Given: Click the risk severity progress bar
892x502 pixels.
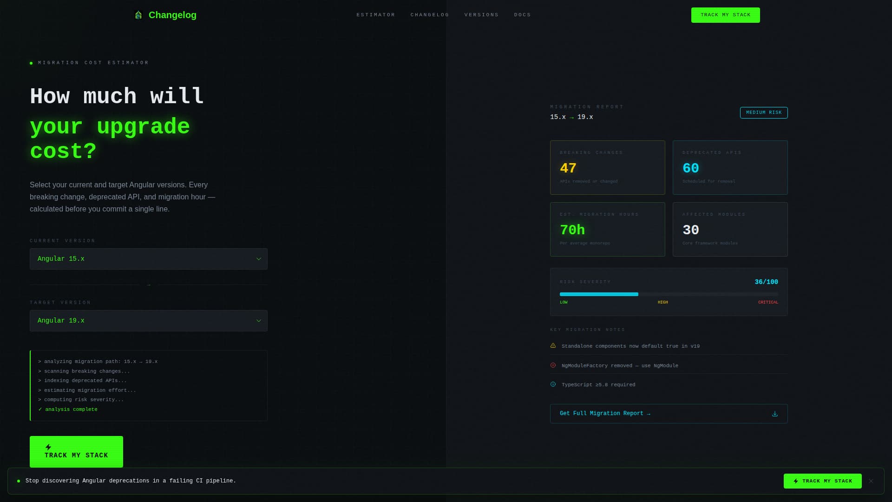Looking at the screenshot, I should click(669, 294).
